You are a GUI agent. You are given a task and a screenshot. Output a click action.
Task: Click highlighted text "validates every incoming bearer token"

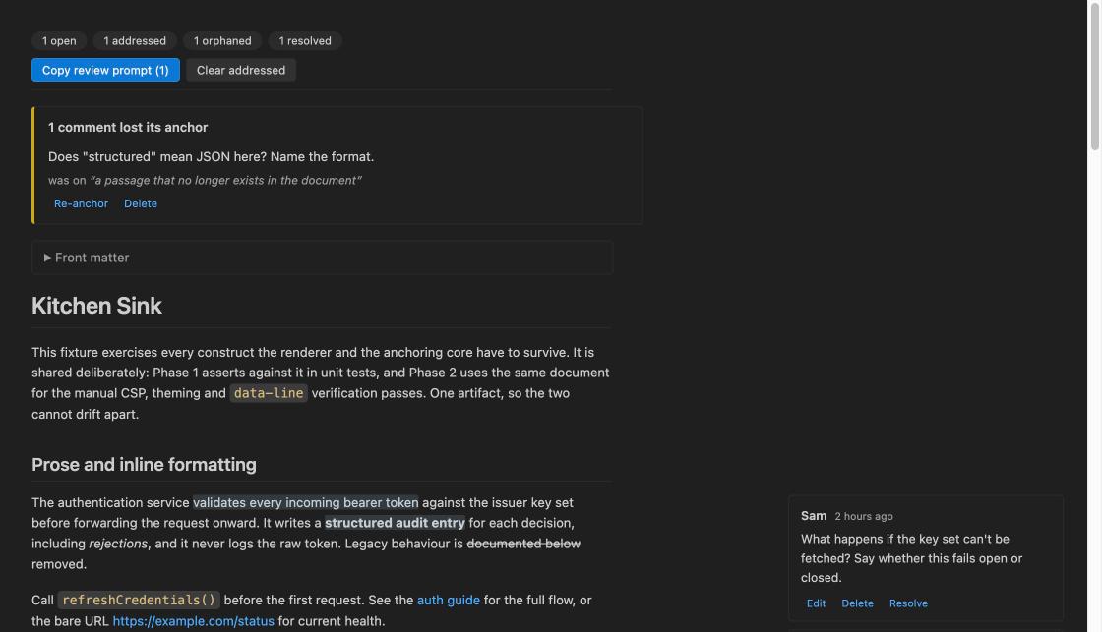pos(306,503)
